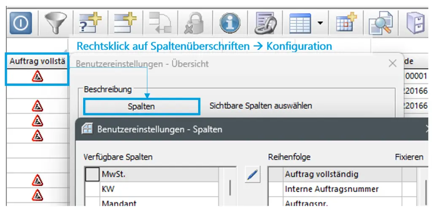Click the Spalten button

point(141,106)
